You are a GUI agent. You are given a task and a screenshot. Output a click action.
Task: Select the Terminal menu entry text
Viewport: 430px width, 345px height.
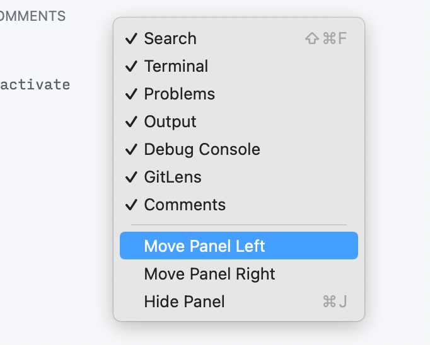pos(176,67)
